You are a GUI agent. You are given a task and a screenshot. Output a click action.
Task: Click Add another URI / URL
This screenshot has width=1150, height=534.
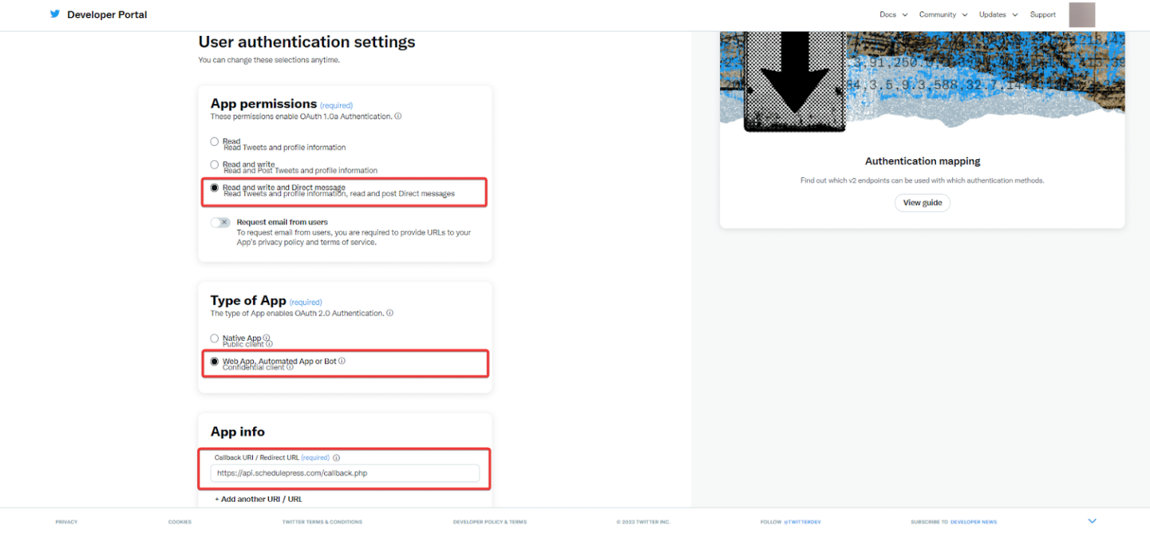tap(258, 499)
